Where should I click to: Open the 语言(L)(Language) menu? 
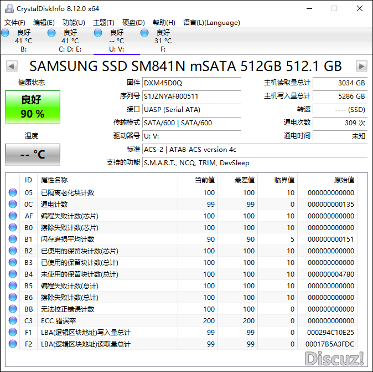click(x=211, y=23)
